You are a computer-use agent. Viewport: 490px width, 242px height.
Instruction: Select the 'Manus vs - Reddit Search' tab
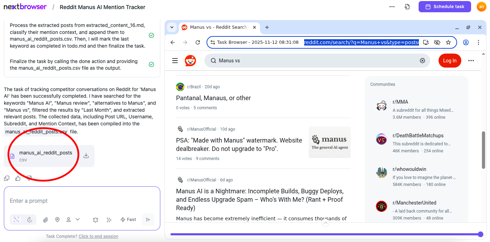(x=219, y=27)
